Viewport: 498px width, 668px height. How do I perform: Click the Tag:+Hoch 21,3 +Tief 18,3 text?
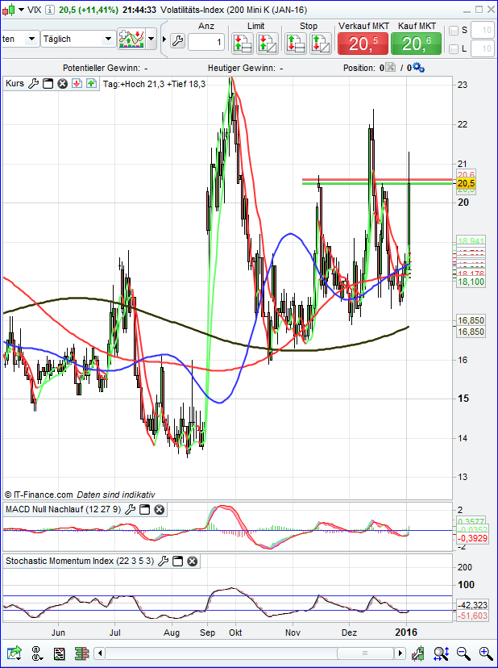click(154, 84)
